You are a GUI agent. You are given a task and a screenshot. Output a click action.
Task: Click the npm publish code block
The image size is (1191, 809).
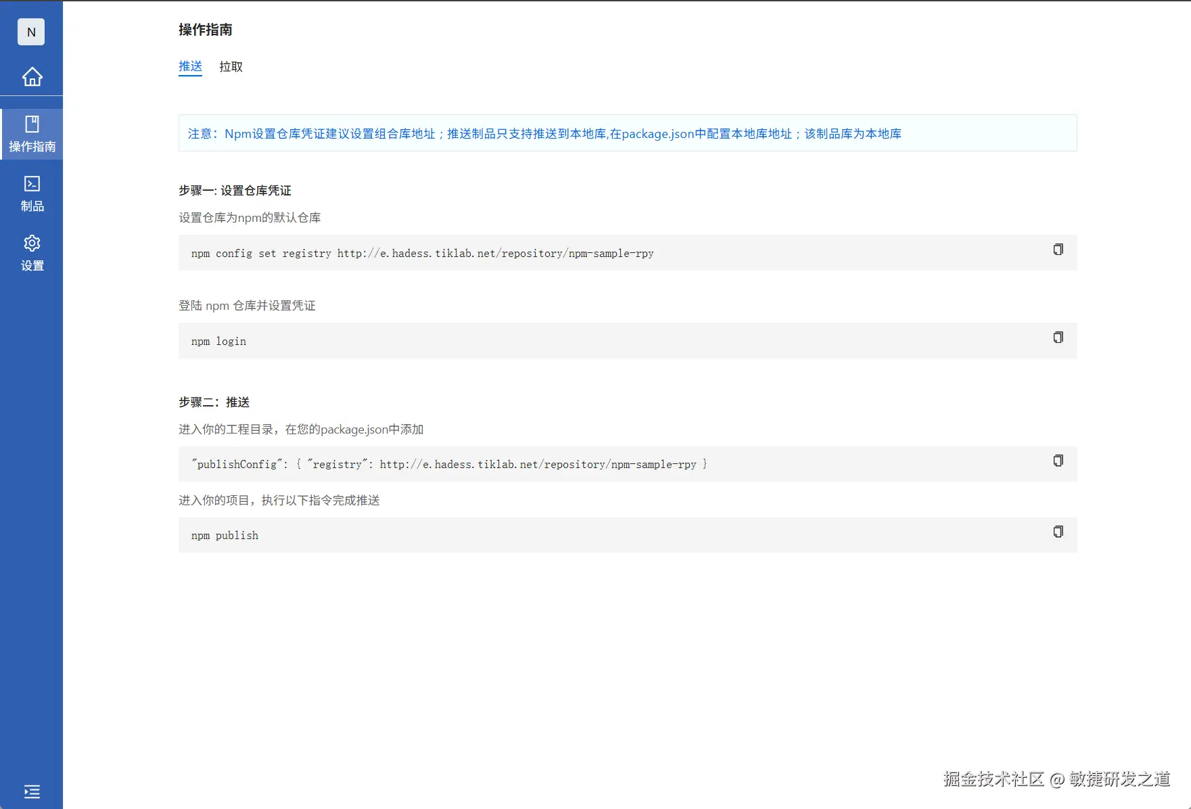[x=473, y=535]
